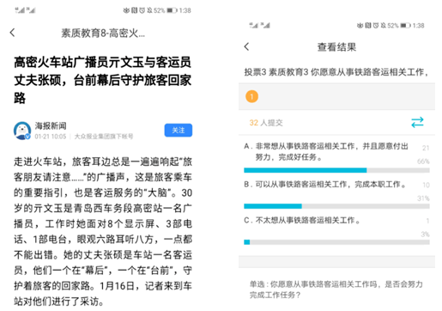Tap the option A 66% result bar

(336, 170)
